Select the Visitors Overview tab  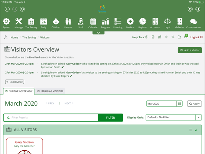tap(19, 91)
